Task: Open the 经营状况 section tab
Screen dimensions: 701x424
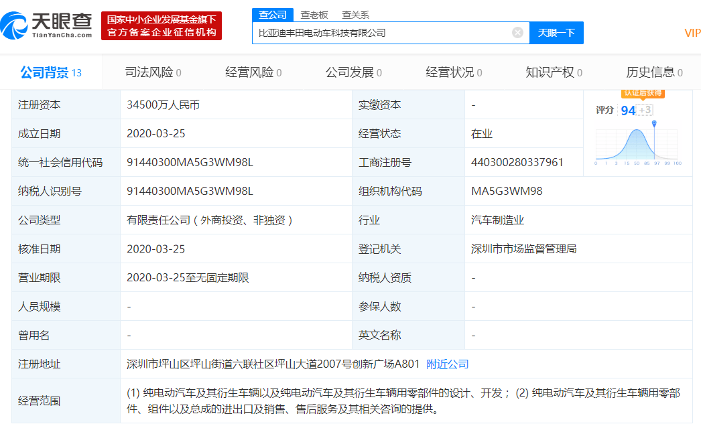Action: tap(454, 72)
